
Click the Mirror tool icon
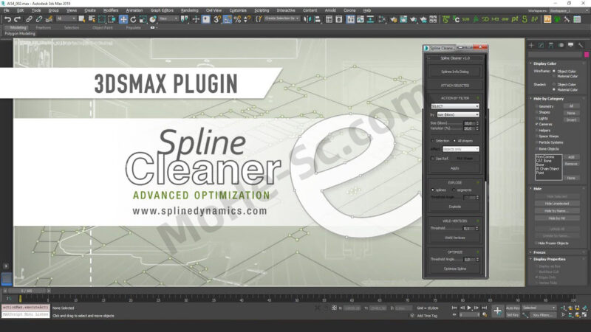307,19
